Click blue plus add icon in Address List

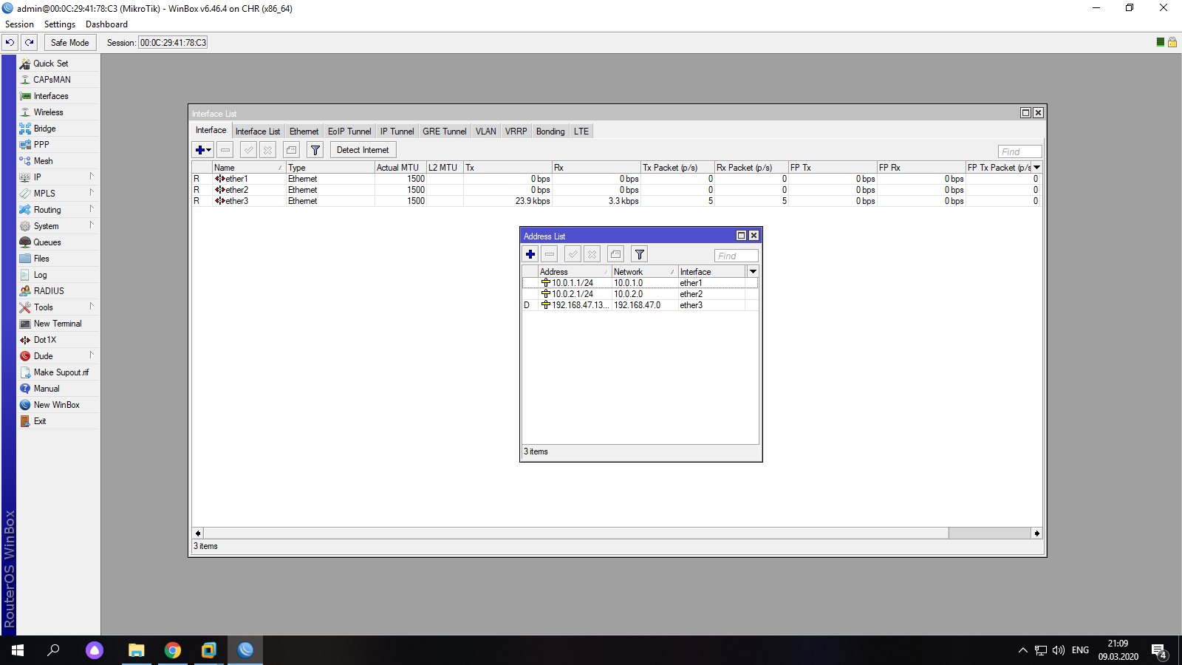point(530,254)
